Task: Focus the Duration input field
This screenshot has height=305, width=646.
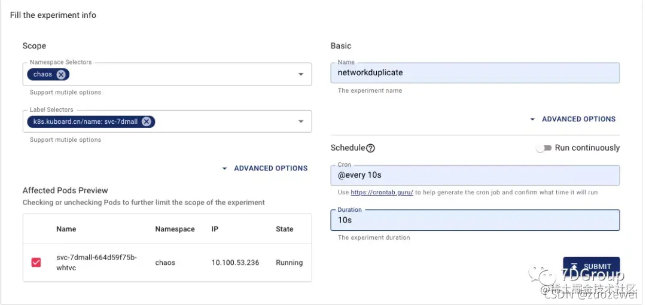Action: pos(474,220)
